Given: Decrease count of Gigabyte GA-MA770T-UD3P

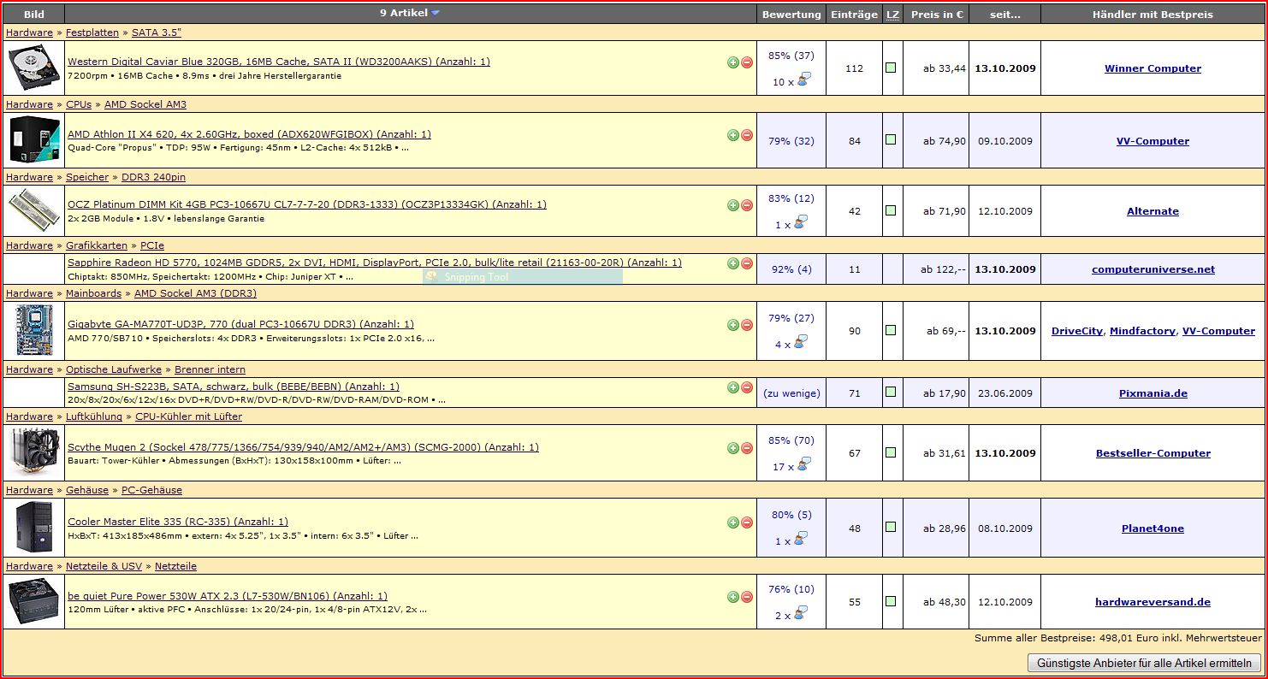Looking at the screenshot, I should click(747, 325).
